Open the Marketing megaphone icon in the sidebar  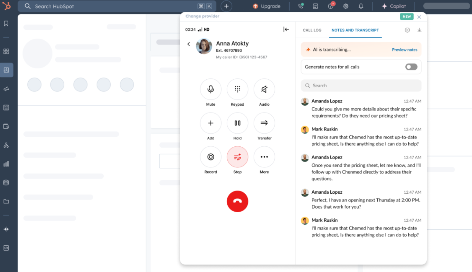[x=7, y=89]
